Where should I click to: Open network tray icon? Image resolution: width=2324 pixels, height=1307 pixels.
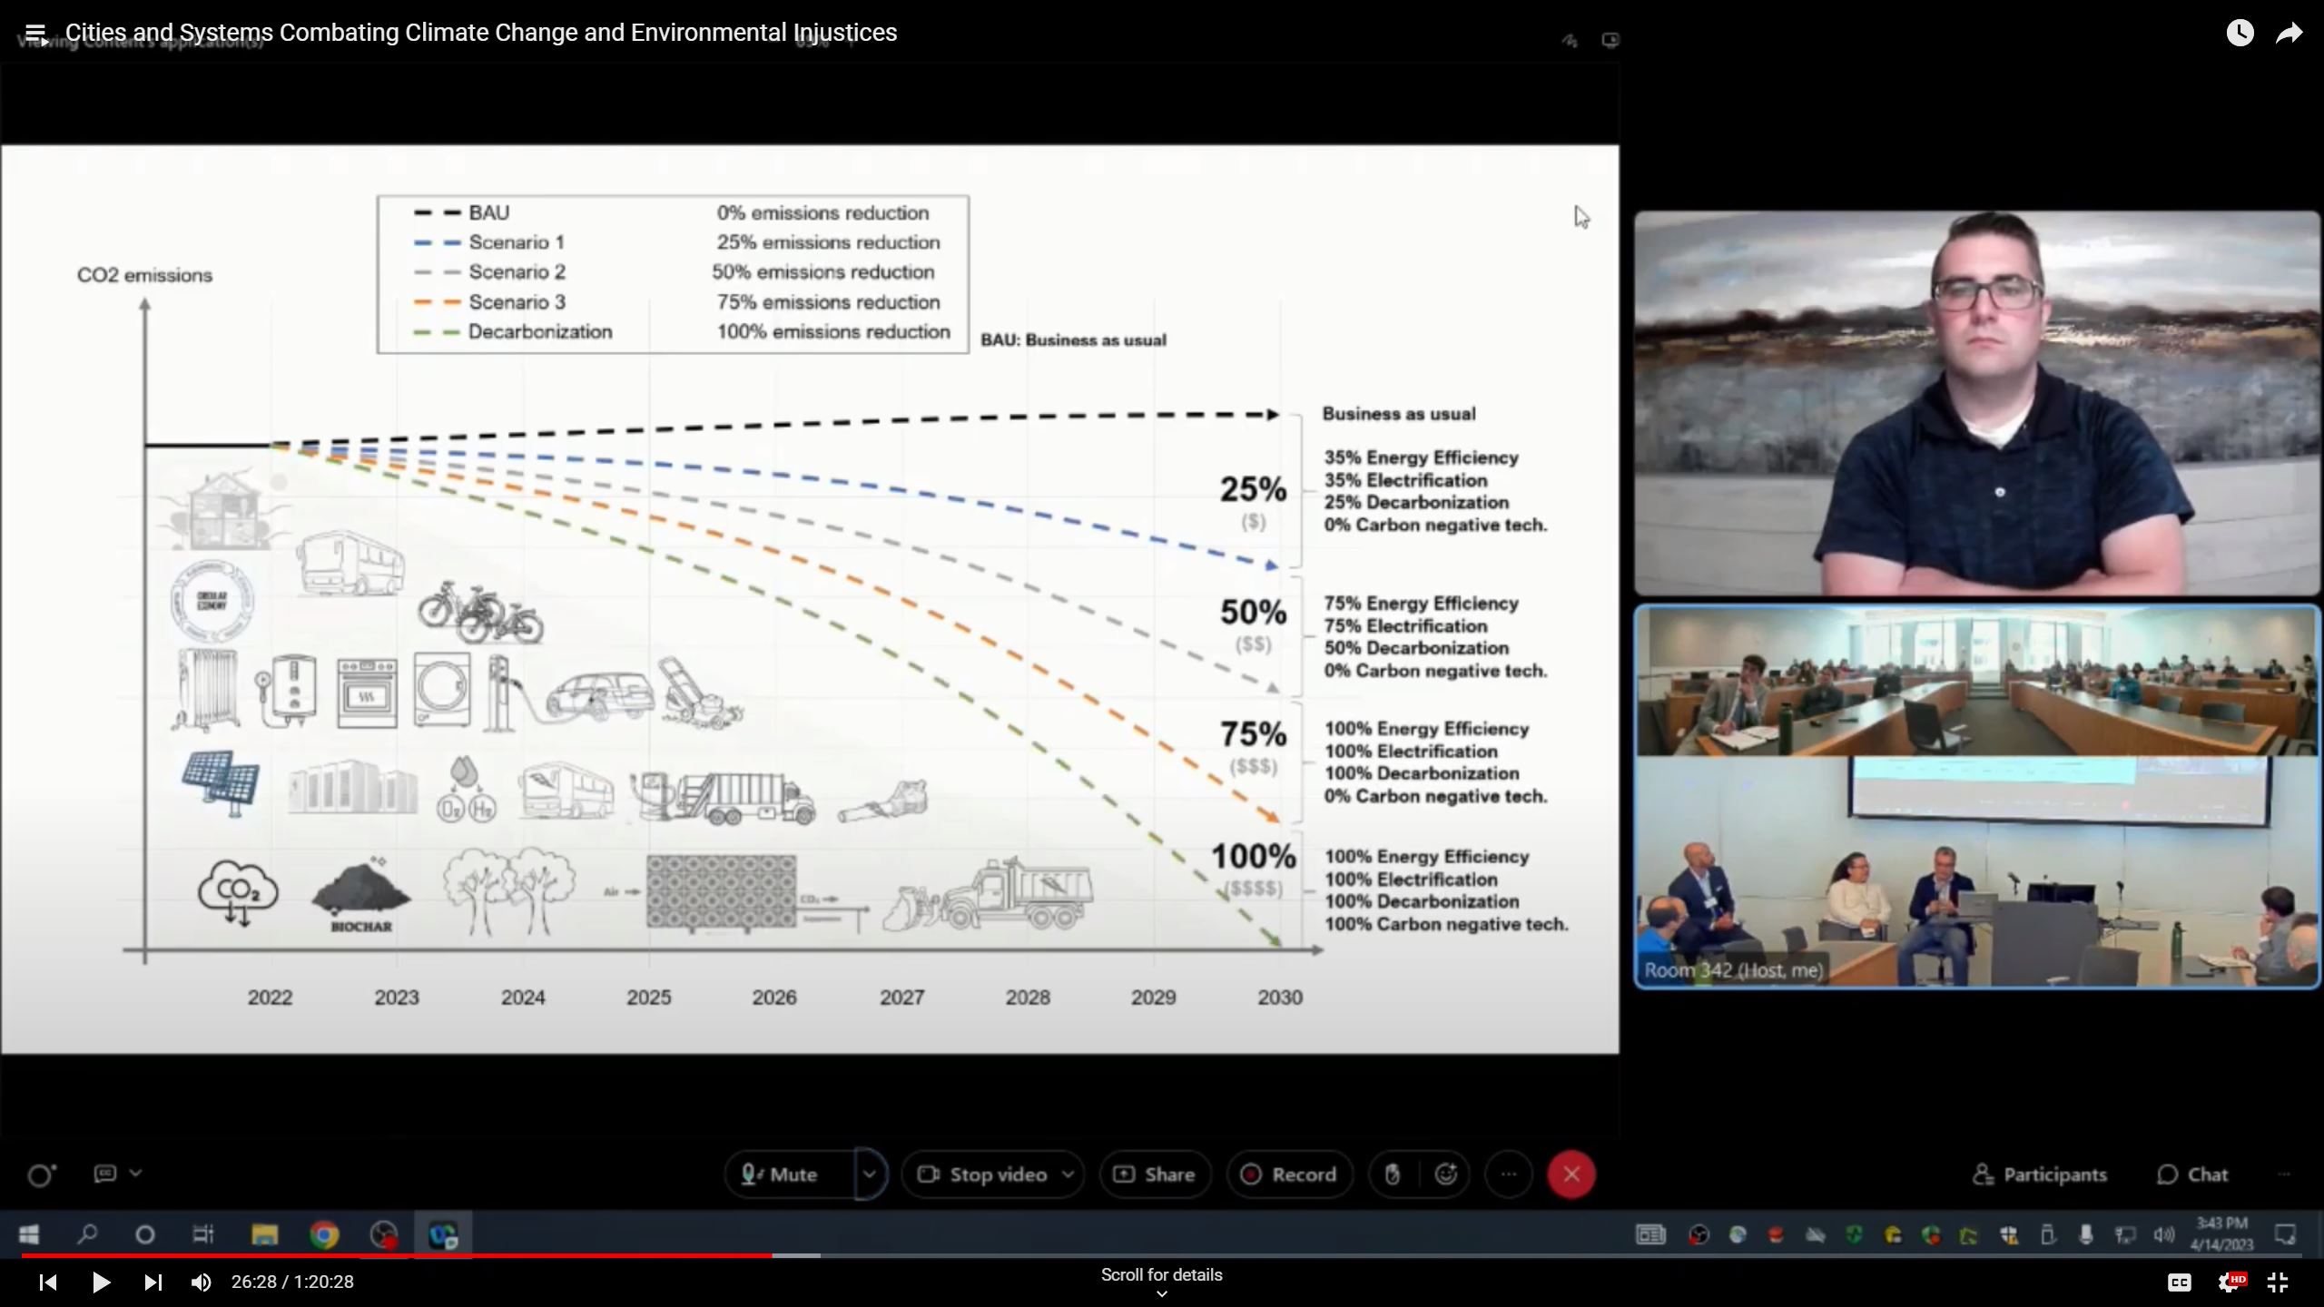click(x=2124, y=1234)
